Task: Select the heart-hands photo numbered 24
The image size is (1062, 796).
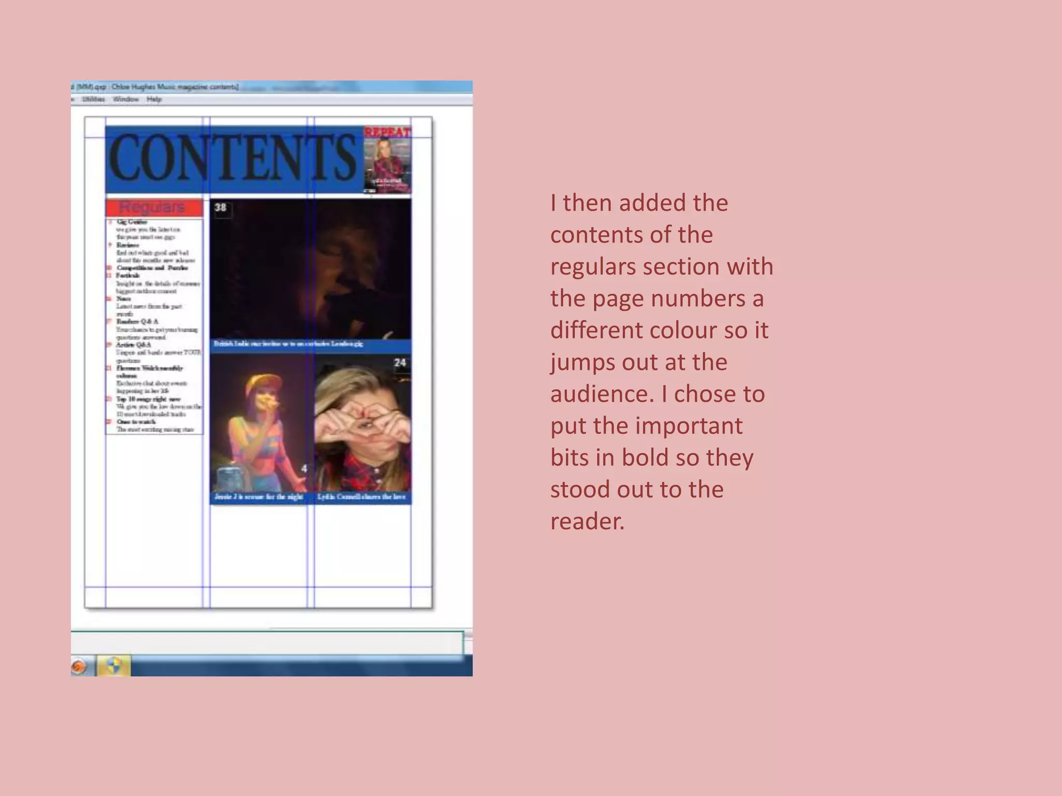Action: click(x=363, y=423)
